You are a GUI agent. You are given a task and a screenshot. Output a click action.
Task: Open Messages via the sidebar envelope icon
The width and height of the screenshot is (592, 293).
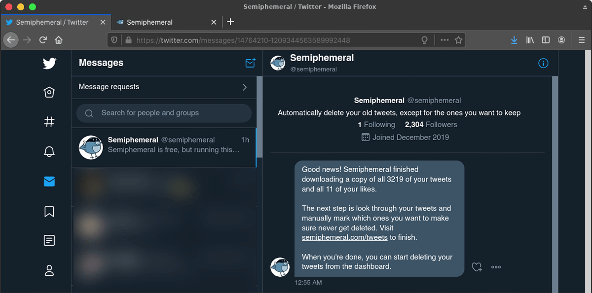(49, 182)
